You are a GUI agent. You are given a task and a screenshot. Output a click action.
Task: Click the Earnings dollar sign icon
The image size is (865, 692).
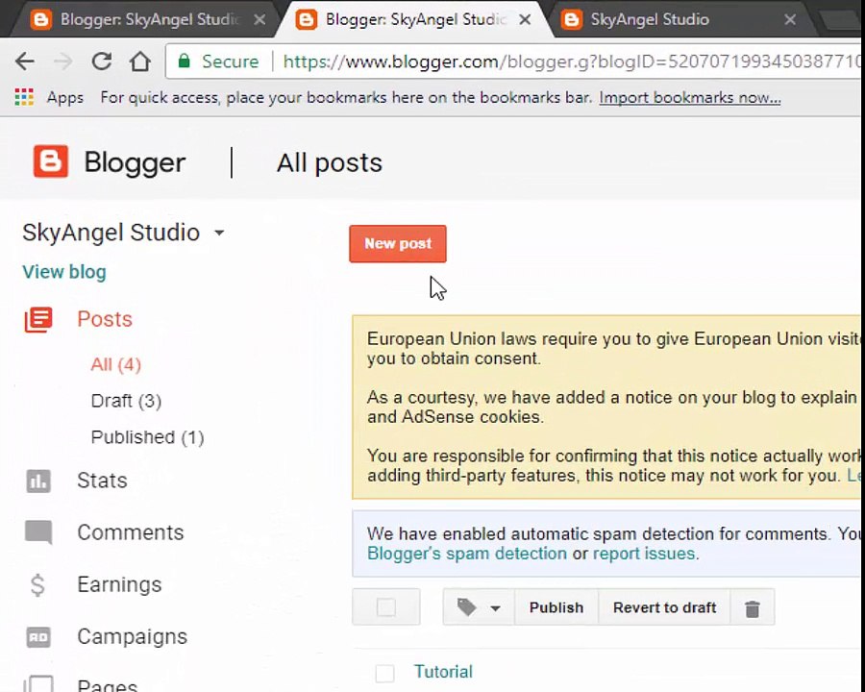37,585
